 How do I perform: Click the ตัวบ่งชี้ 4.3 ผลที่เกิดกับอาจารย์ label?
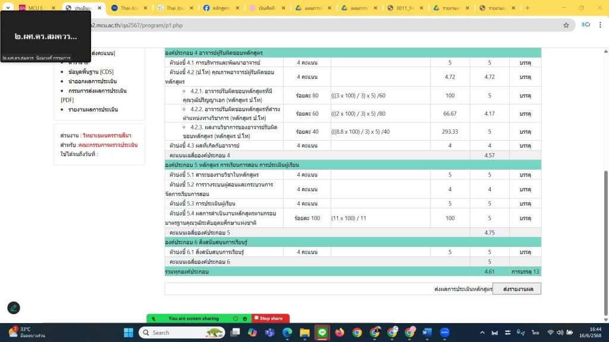tap(205, 145)
